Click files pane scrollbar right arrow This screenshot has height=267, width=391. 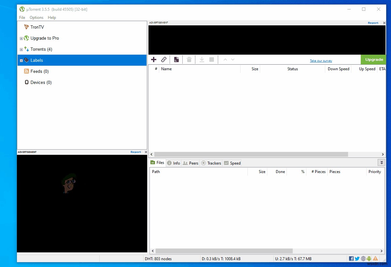[x=382, y=251]
